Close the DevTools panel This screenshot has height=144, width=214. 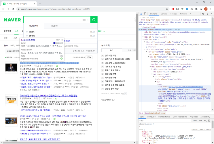(211, 14)
